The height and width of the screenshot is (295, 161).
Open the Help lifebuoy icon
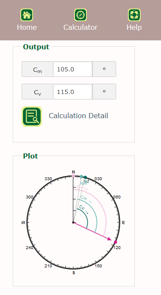(134, 15)
